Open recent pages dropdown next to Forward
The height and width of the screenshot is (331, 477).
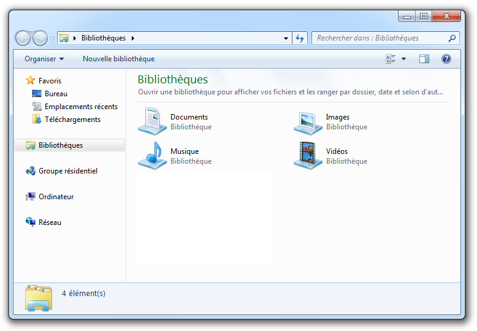(52, 39)
